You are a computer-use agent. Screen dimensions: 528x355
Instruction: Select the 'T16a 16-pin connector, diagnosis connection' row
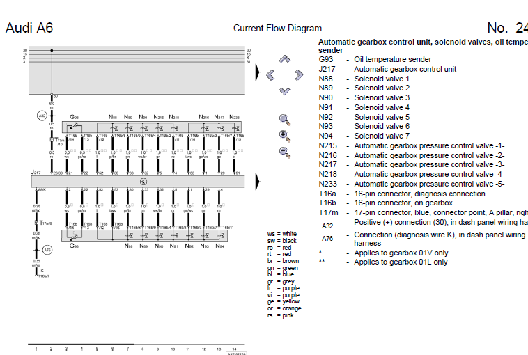pos(402,194)
